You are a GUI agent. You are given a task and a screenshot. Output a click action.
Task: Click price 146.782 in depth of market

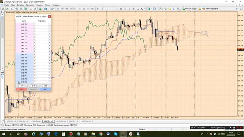click(24, 24)
